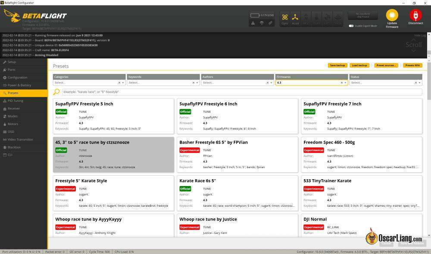The image size is (431, 254).
Task: Click the Betaflight bee logo
Action: click(x=12, y=15)
